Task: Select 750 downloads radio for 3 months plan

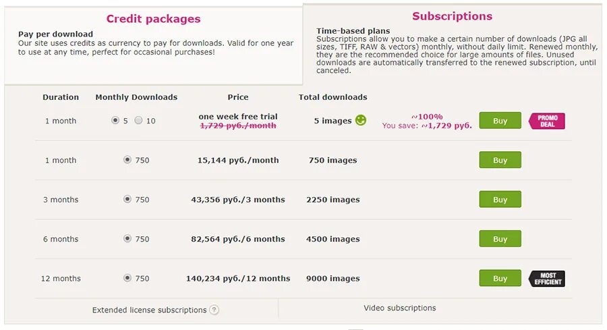Action: (x=127, y=199)
